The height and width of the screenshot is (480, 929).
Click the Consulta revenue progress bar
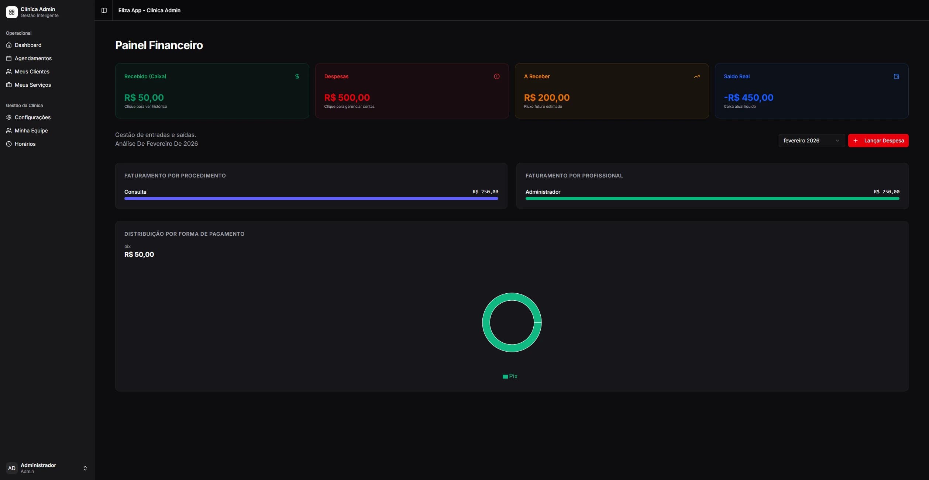[311, 198]
